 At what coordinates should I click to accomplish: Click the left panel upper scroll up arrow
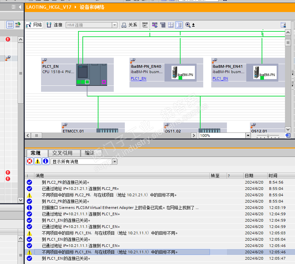[21, 39]
